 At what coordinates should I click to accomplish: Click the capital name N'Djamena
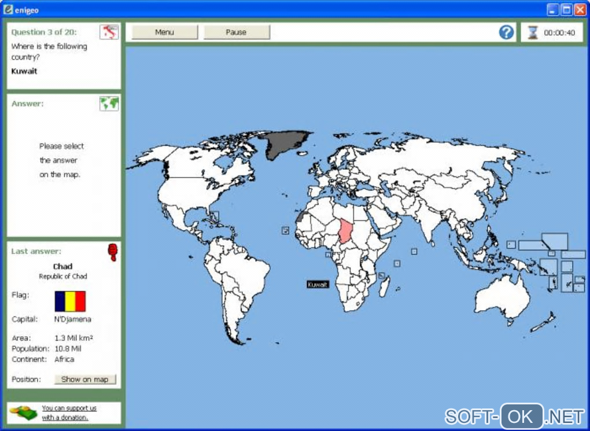tap(73, 319)
